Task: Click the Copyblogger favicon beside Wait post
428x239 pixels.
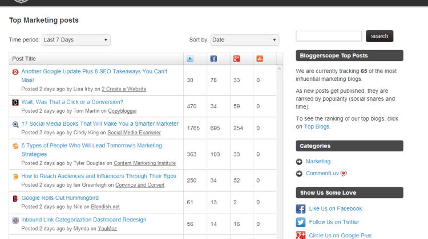Action: [x=15, y=102]
